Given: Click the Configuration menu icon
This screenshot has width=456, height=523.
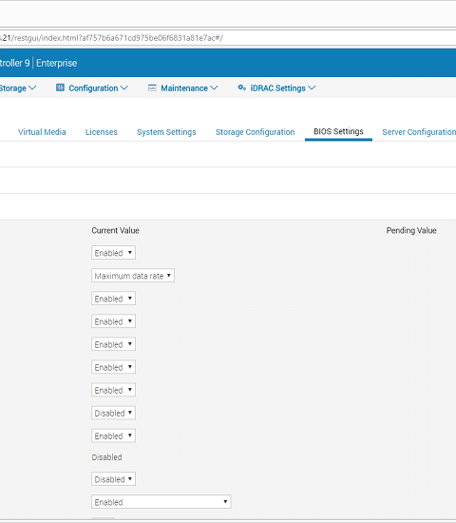Looking at the screenshot, I should tap(61, 87).
